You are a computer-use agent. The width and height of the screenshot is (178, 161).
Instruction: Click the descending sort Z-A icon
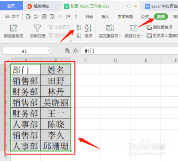(x=79, y=35)
